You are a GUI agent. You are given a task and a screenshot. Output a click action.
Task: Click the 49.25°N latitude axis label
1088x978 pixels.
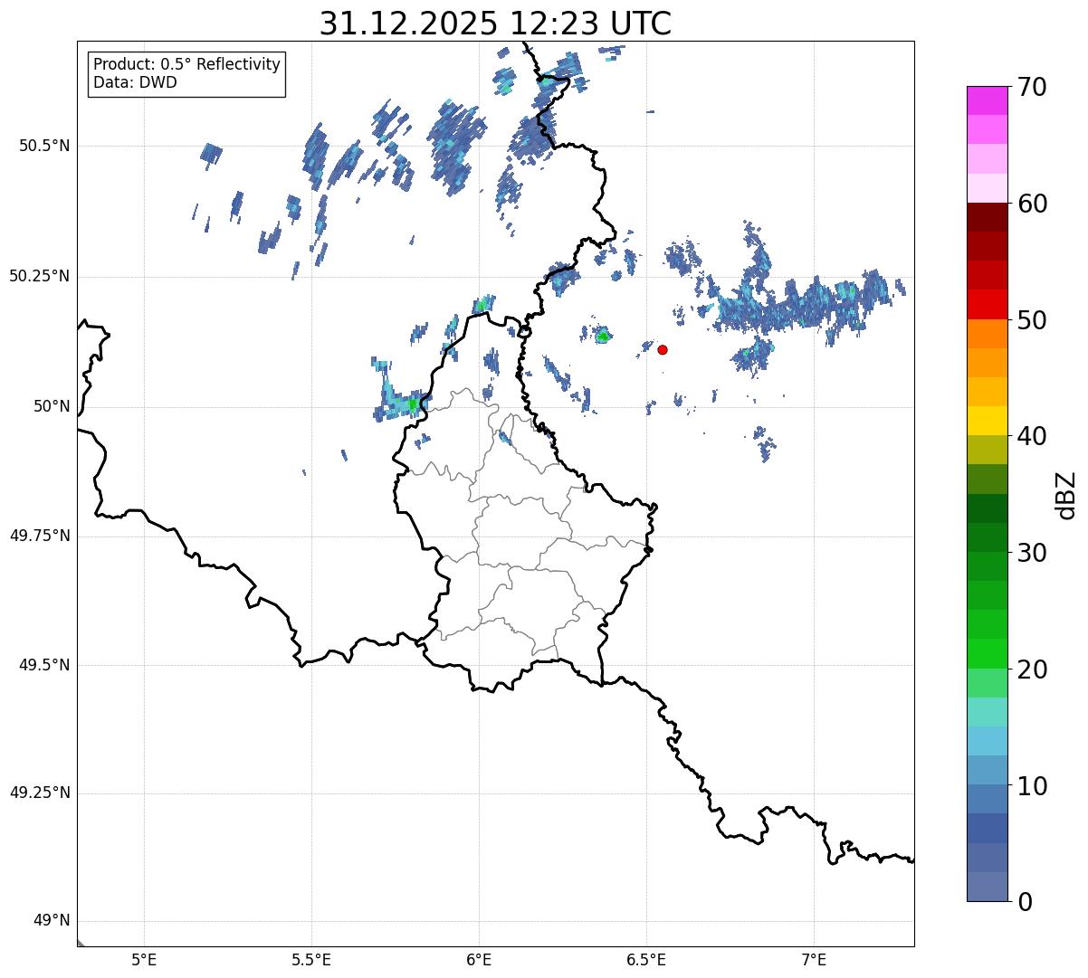40,793
